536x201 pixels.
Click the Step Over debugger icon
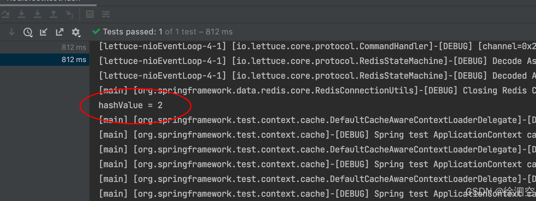(x=5, y=14)
